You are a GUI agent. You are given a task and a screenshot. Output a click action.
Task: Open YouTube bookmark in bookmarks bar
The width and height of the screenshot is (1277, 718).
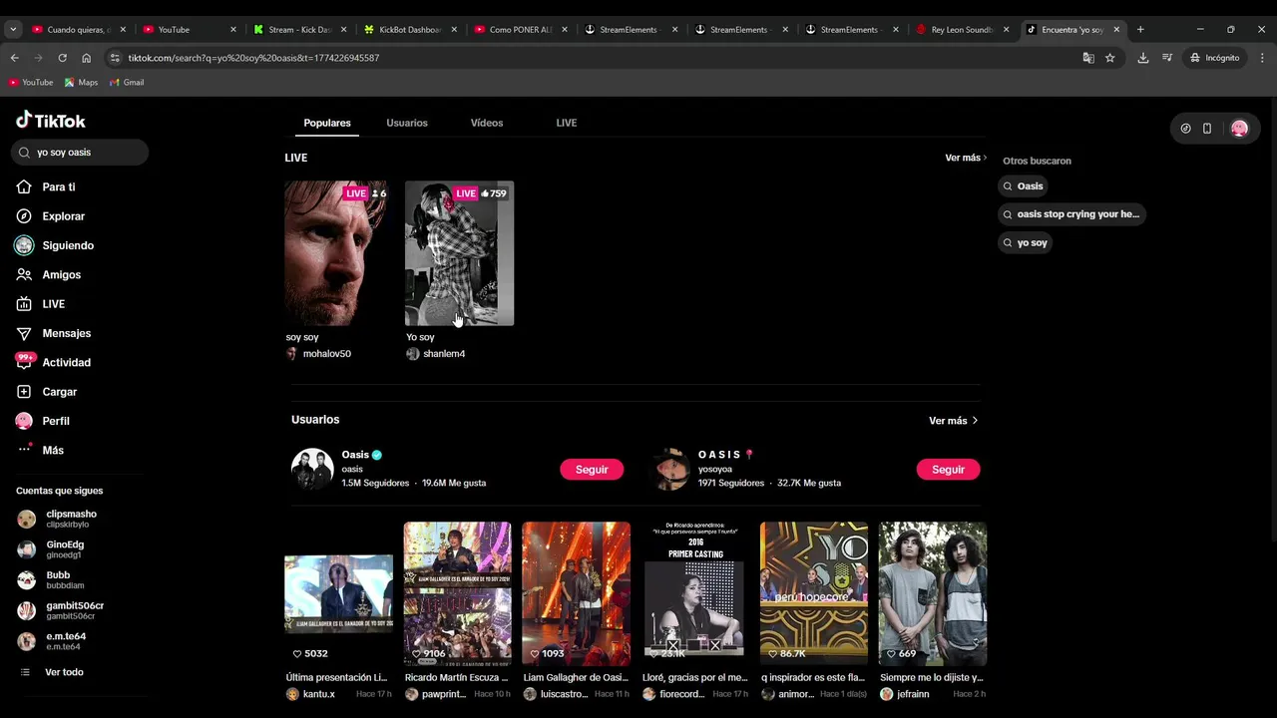[31, 82]
